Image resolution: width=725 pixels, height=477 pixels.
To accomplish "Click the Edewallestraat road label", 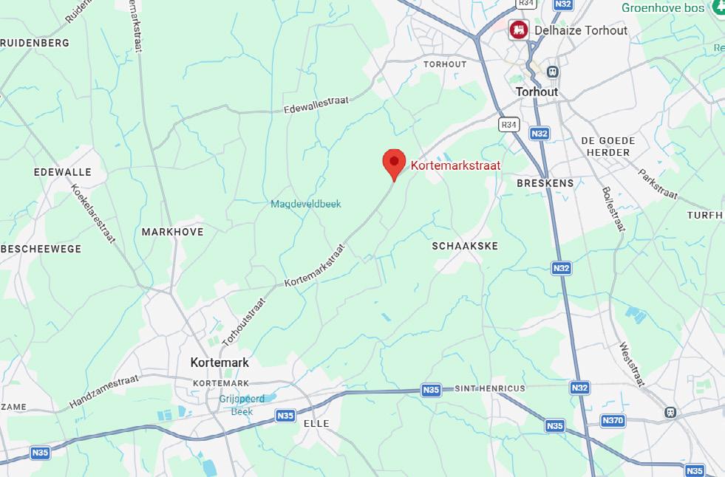I will pos(316,105).
